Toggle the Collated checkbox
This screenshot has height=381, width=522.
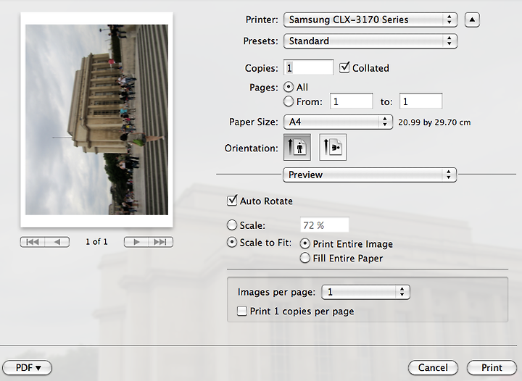coord(344,67)
